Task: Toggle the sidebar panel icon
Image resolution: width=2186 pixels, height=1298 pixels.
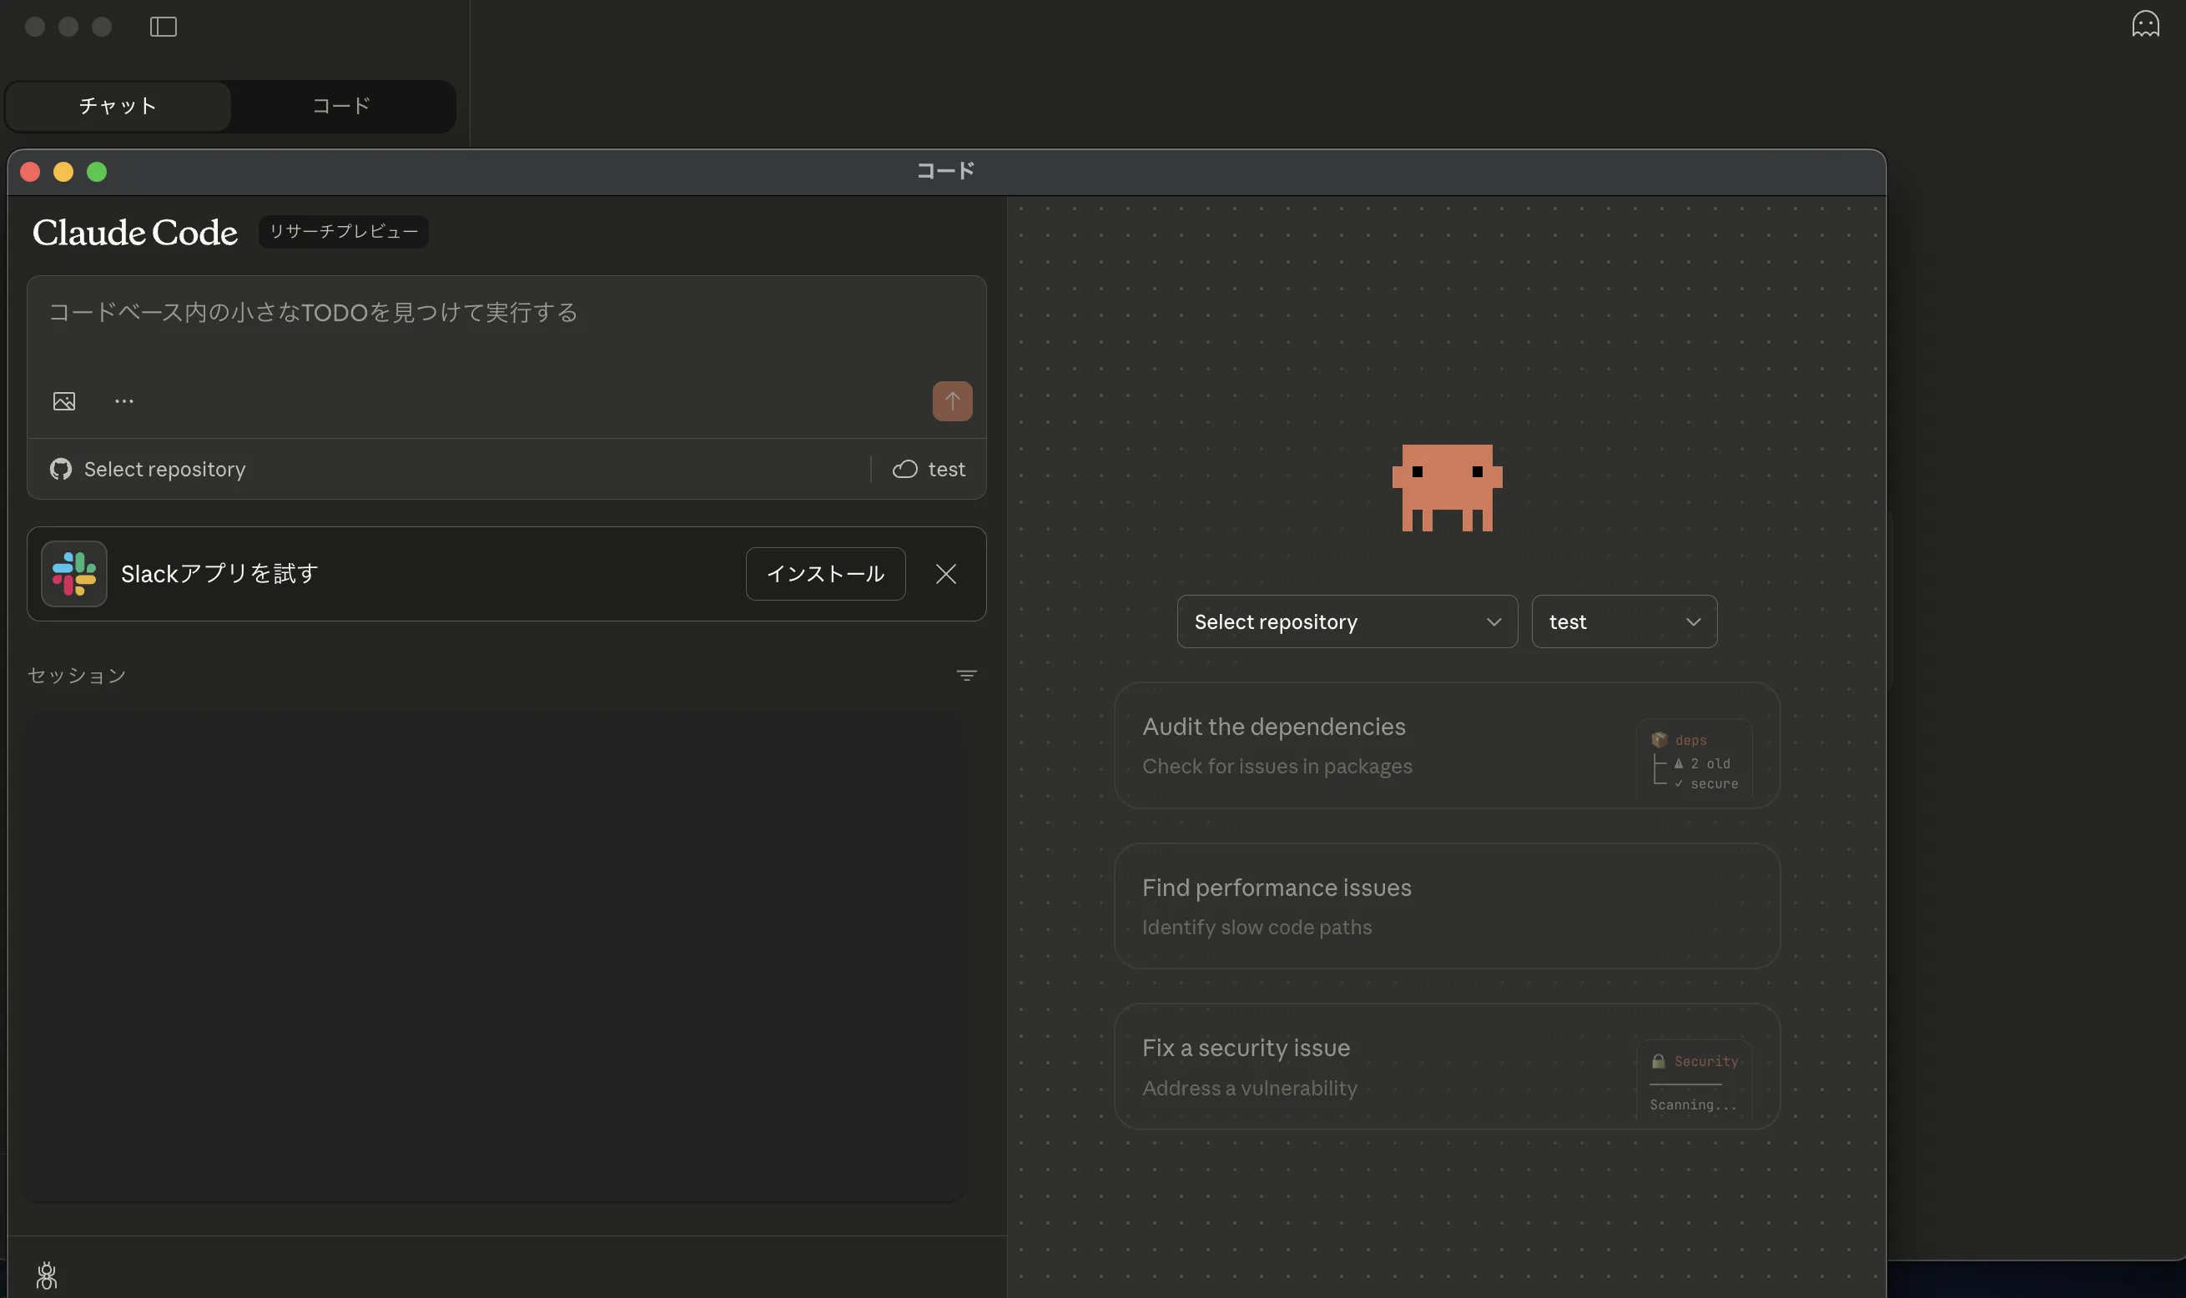Action: (164, 28)
